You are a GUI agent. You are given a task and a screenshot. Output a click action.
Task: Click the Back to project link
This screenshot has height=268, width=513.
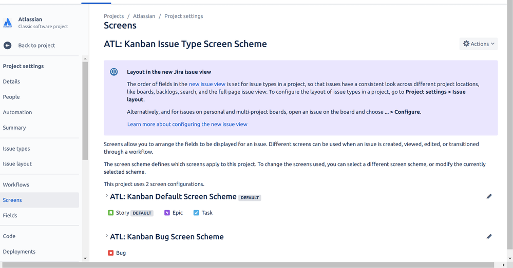click(x=36, y=46)
